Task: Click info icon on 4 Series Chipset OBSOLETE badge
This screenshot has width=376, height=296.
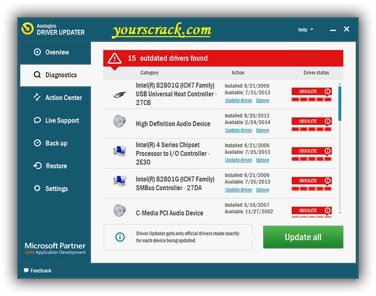Action: pyautogui.click(x=328, y=151)
